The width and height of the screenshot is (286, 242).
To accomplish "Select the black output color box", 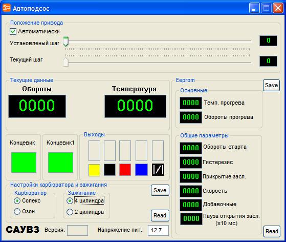I will tap(109, 170).
